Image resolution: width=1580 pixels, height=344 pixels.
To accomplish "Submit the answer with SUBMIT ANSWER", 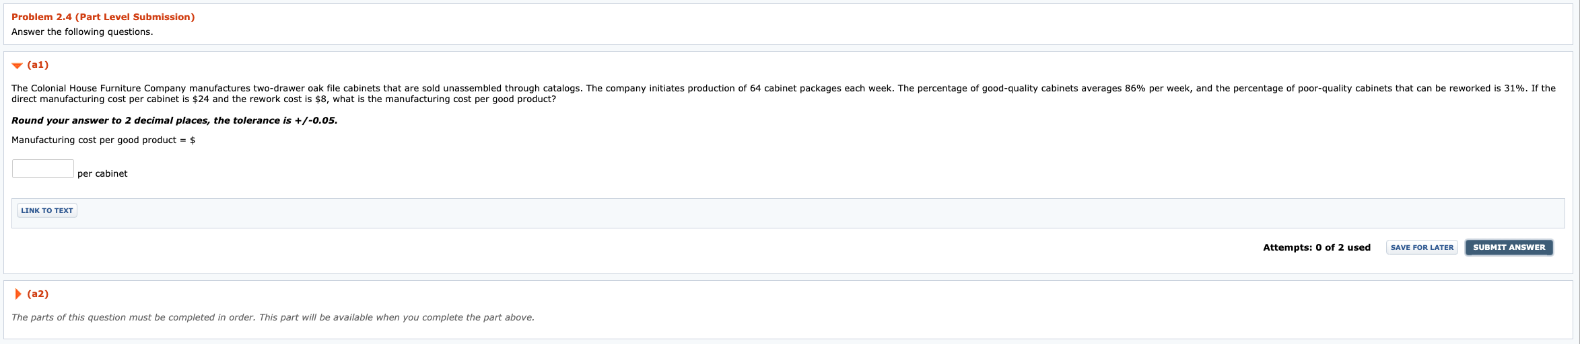I will coord(1509,247).
